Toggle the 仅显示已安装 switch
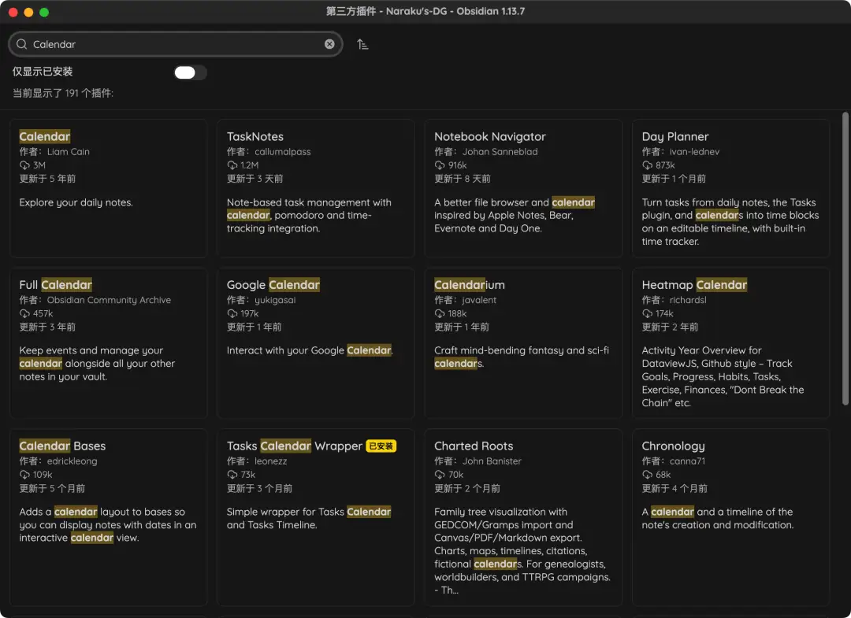The width and height of the screenshot is (851, 618). point(190,72)
